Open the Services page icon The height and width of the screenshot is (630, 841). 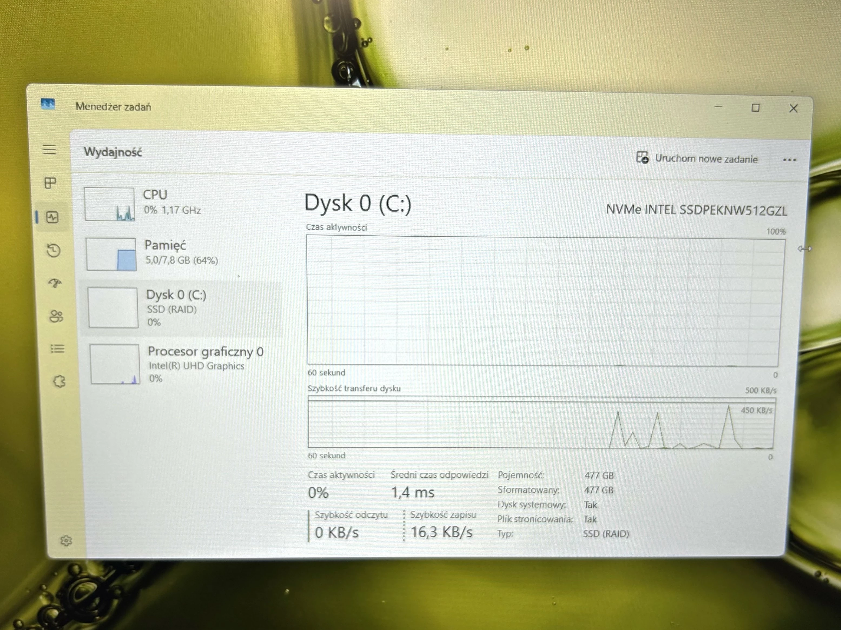(59, 381)
